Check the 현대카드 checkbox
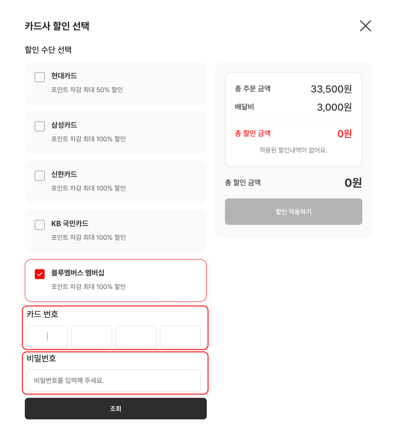The width and height of the screenshot is (397, 439). 40,77
